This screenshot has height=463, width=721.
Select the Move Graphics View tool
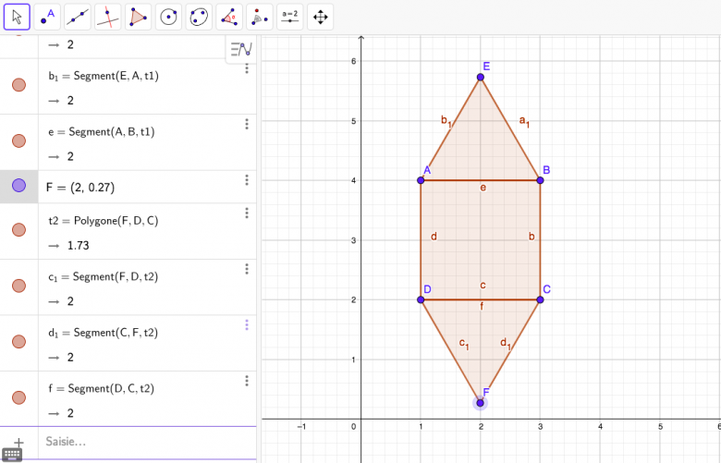click(320, 16)
